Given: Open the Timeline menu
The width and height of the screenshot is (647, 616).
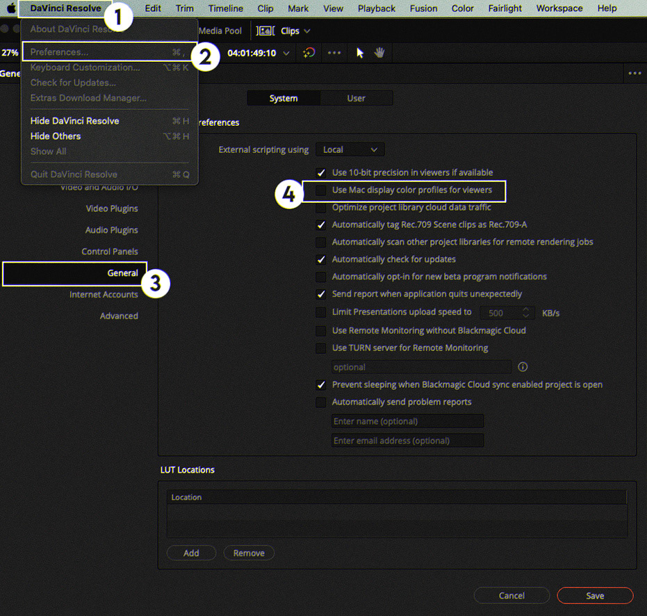Looking at the screenshot, I should point(225,8).
